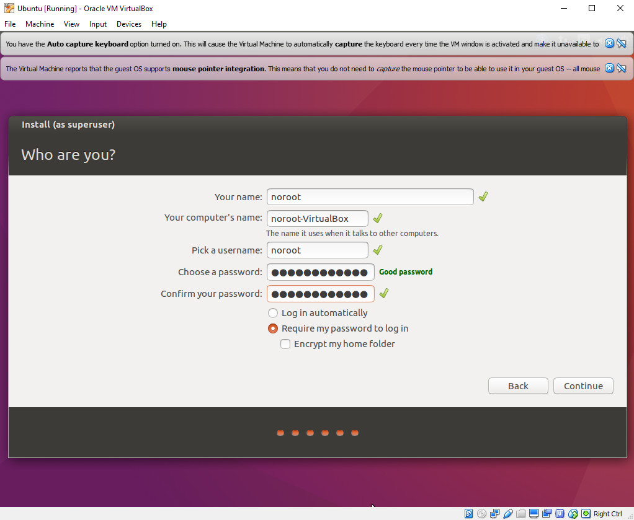Click the display monitor icon in status bar
This screenshot has width=634, height=520.
[x=534, y=514]
